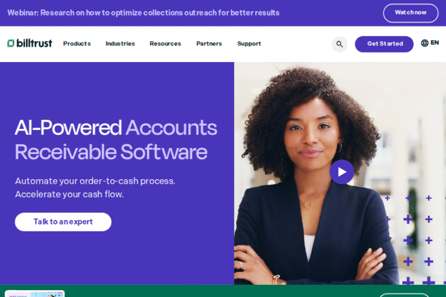This screenshot has height=297, width=446.
Task: Expand the Partners navigation menu
Action: click(209, 44)
